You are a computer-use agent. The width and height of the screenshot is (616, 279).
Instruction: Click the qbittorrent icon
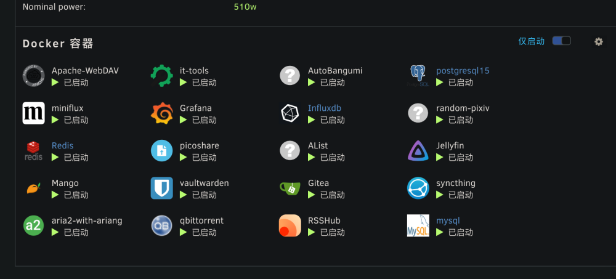162,225
